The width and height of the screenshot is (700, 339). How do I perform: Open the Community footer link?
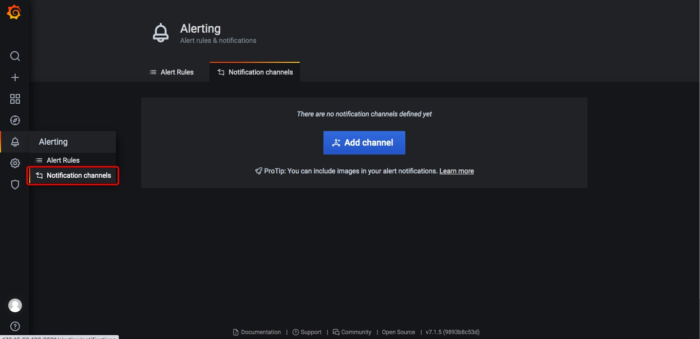click(352, 332)
